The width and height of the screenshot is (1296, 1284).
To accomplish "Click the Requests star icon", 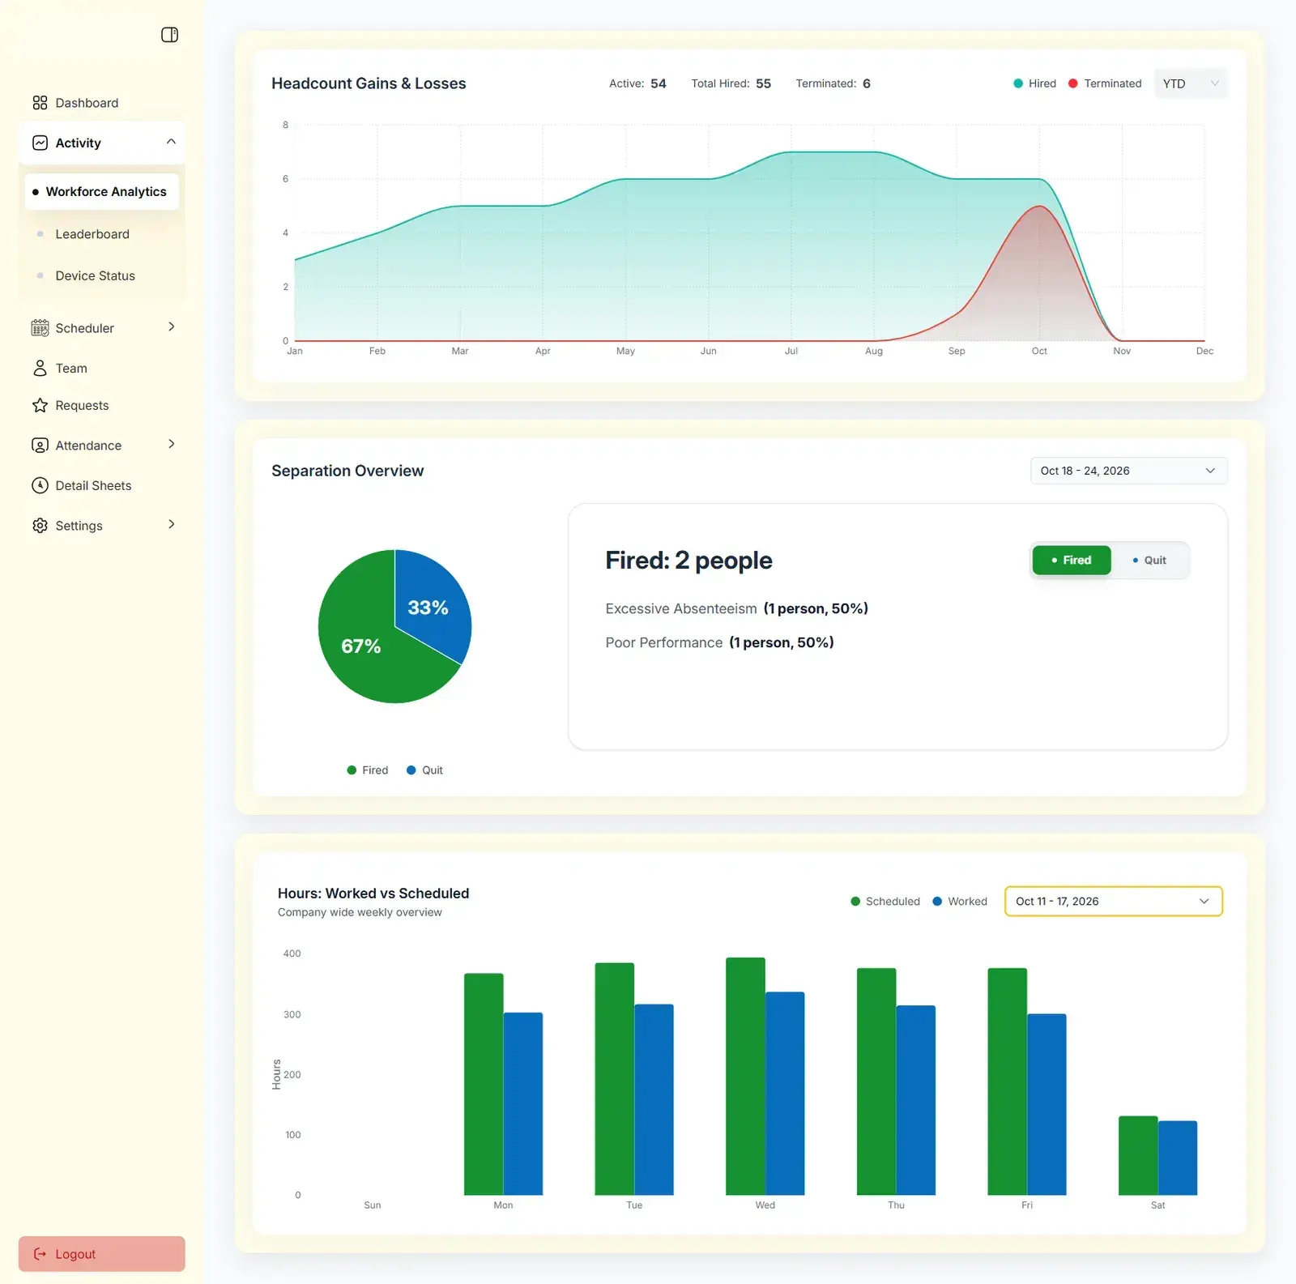I will pos(40,405).
